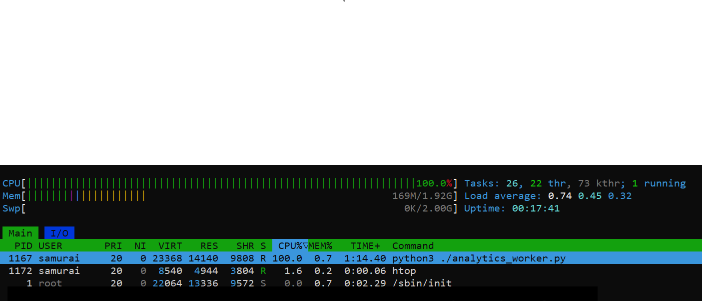Sort processes by NI column
Image resolution: width=702 pixels, height=301 pixels.
pos(140,245)
